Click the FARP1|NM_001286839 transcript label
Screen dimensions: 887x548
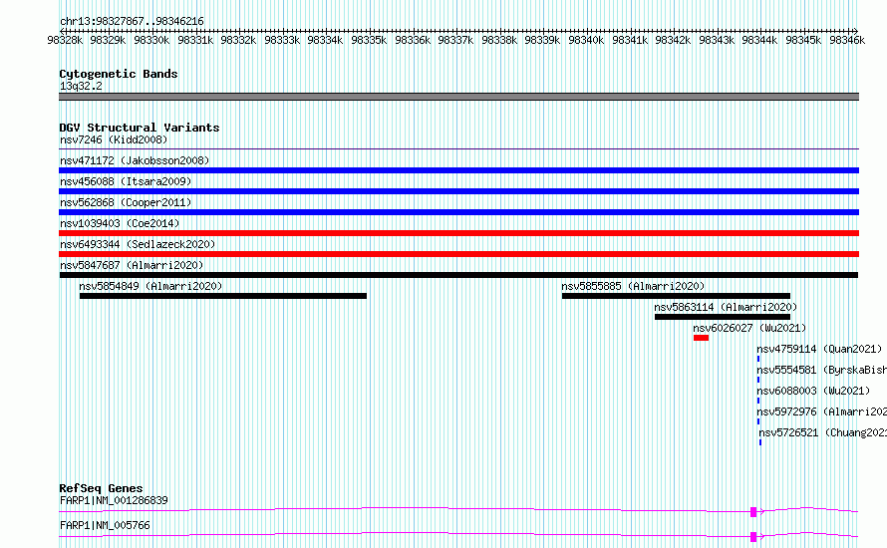tap(114, 500)
